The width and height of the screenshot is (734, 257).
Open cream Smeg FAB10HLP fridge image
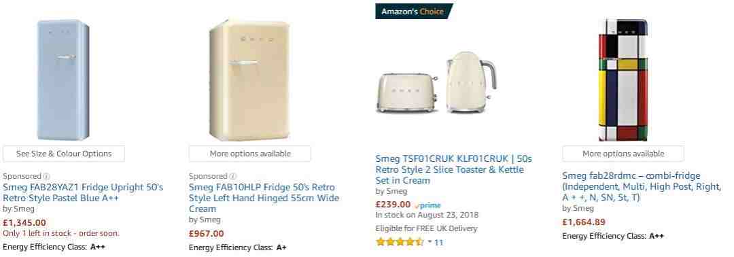(x=249, y=80)
